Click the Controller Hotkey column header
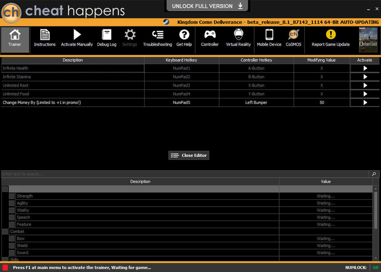The image size is (381, 272). 256,60
